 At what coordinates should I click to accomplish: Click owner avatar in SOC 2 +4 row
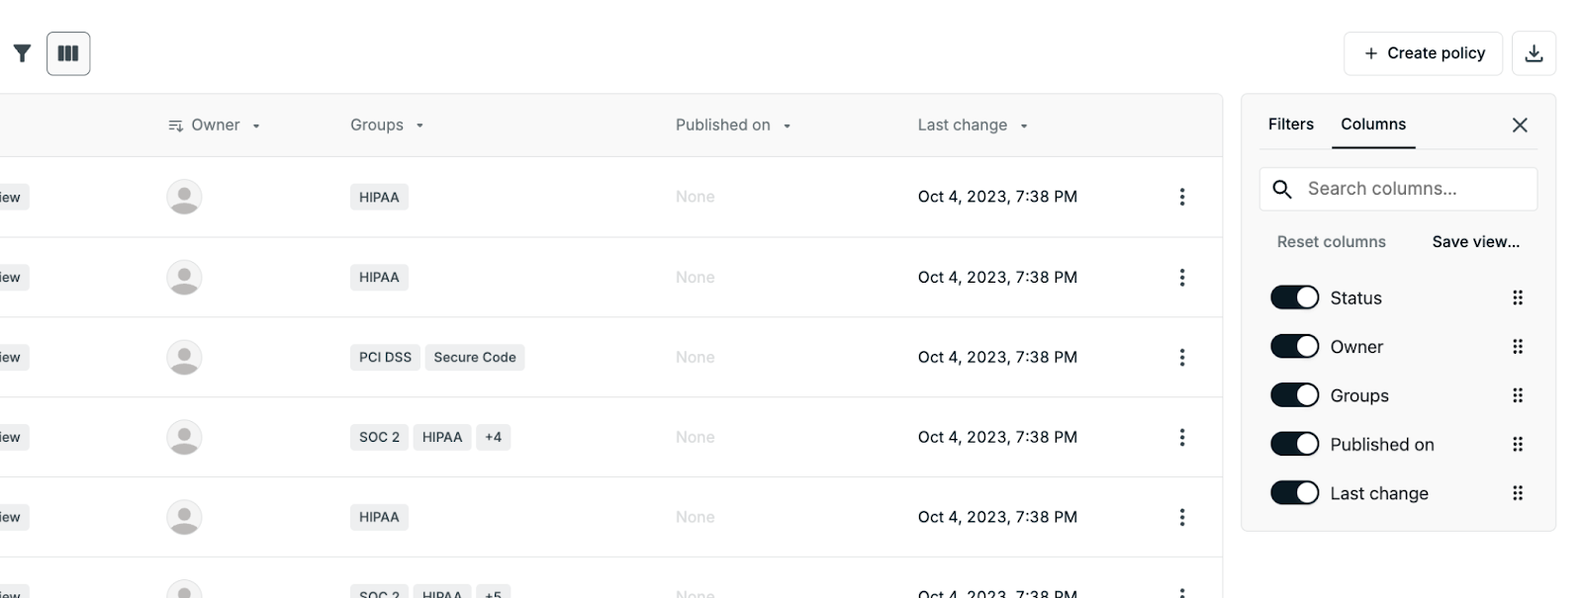click(184, 437)
